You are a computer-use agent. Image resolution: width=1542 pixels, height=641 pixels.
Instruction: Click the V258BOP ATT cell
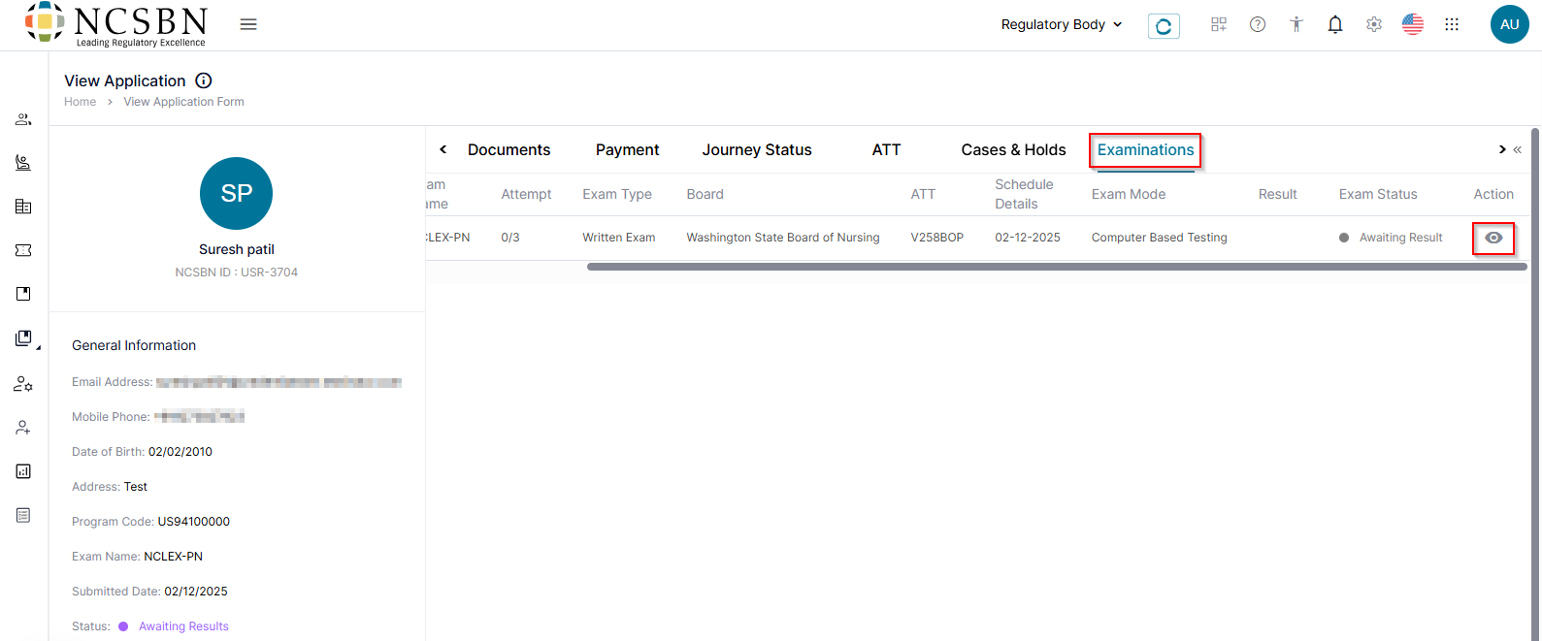937,238
